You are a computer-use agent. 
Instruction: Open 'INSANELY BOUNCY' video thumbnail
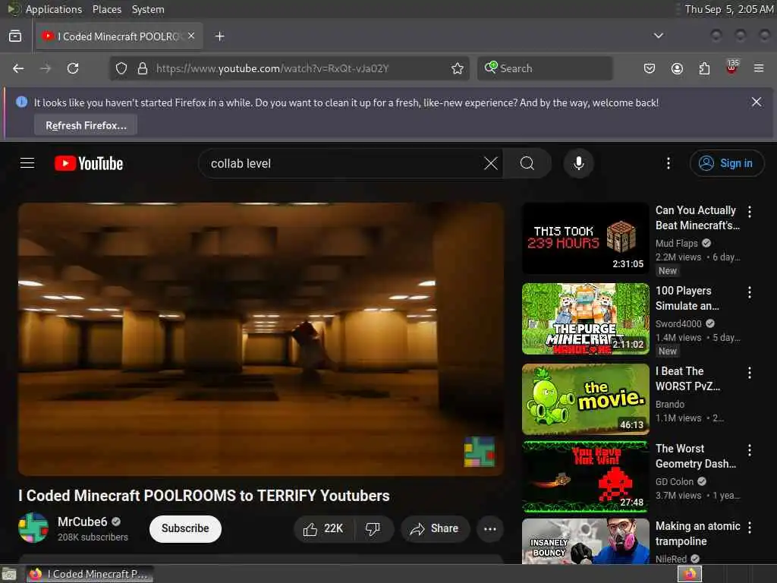(585, 540)
